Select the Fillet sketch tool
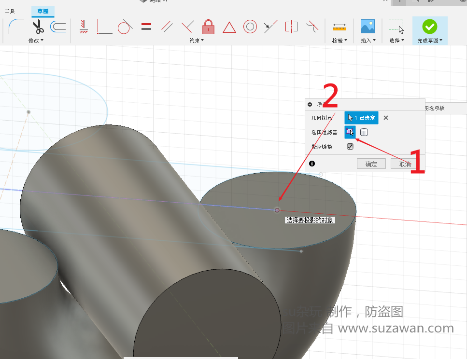Image resolution: width=467 pixels, height=359 pixels. coord(16,27)
